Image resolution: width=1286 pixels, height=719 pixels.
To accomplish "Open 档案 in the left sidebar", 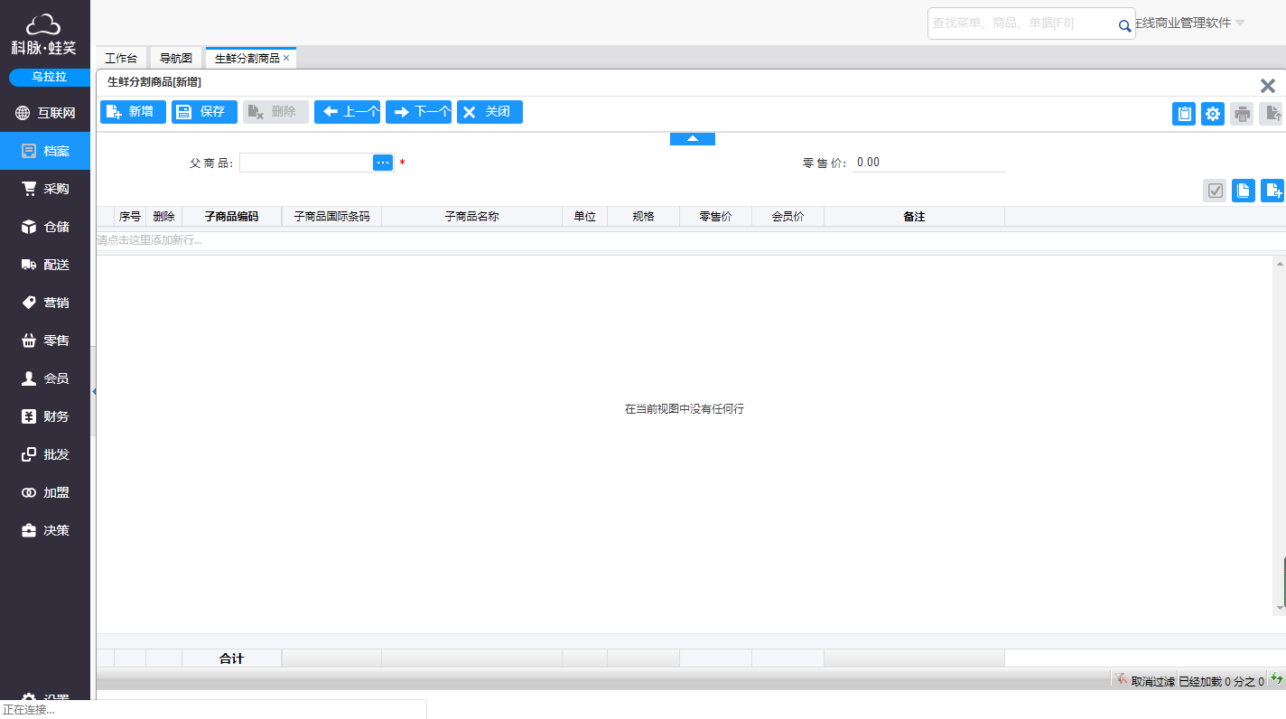I will [45, 151].
